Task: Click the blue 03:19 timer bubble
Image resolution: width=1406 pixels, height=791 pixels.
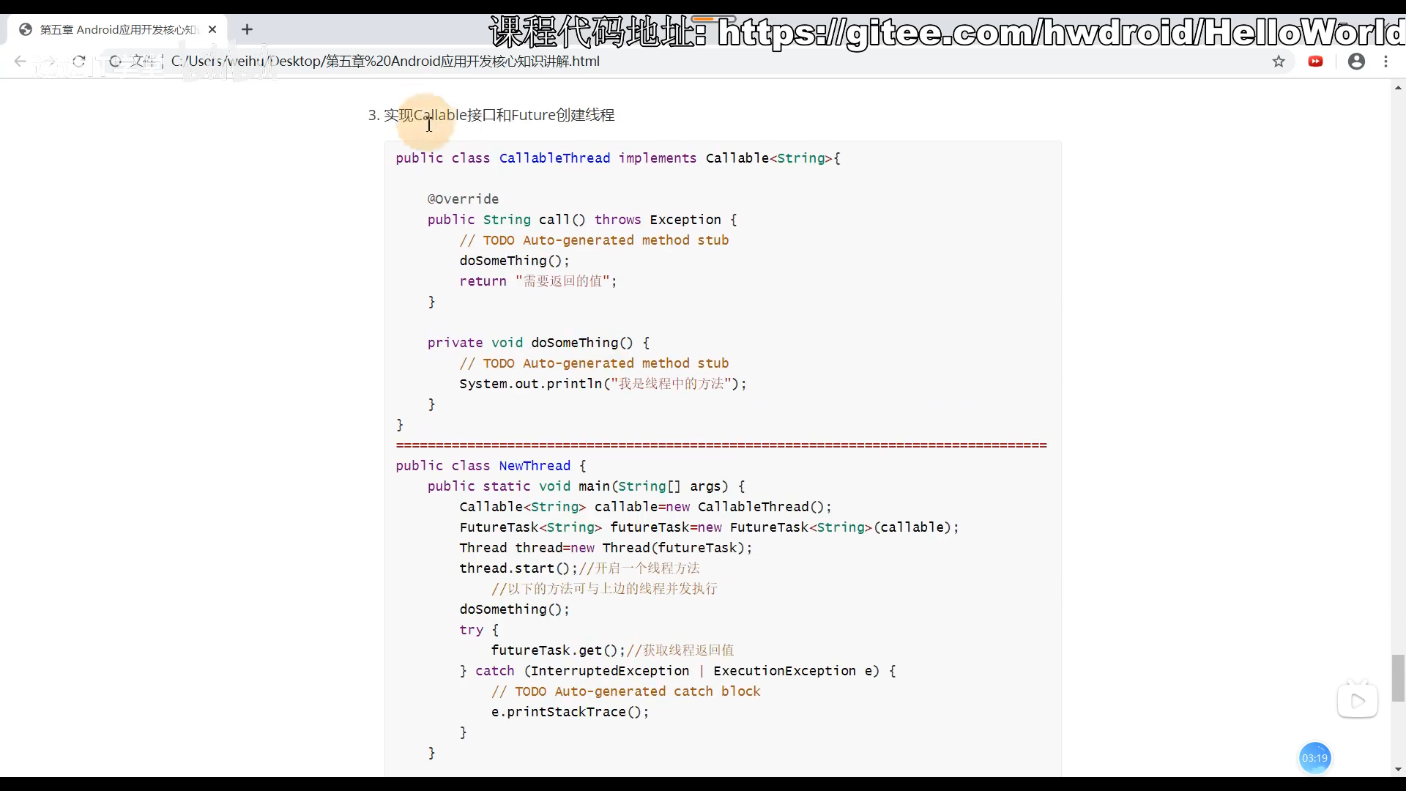Action: (1314, 758)
